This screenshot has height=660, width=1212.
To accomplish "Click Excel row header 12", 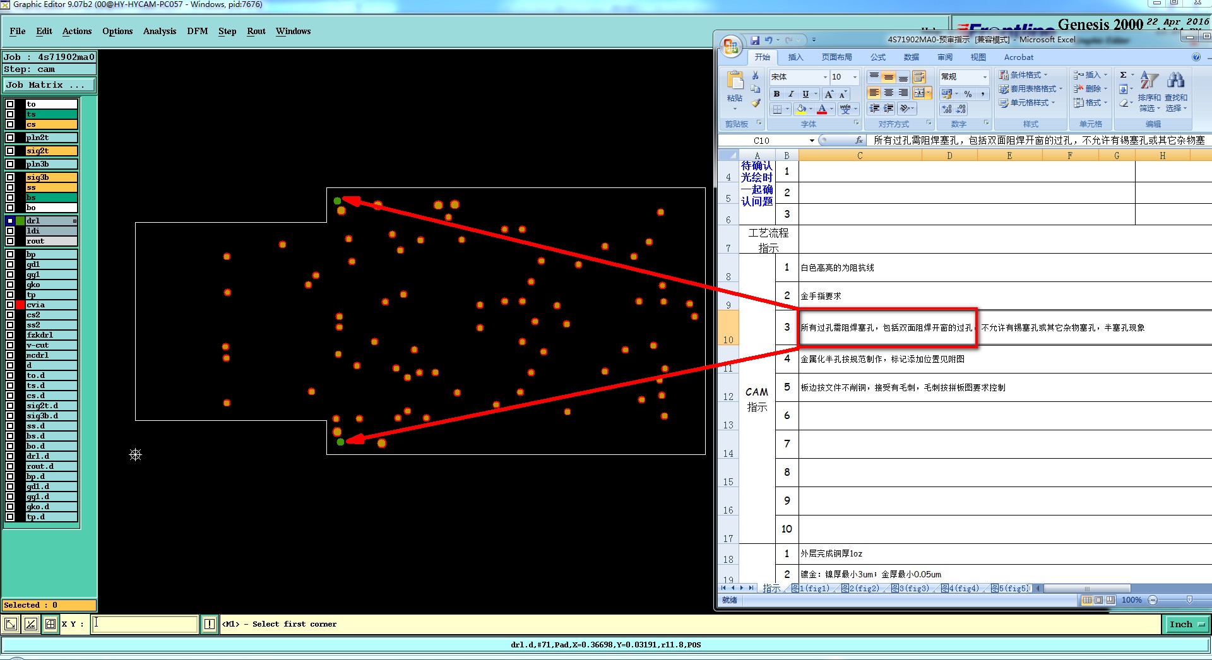I will [x=728, y=387].
